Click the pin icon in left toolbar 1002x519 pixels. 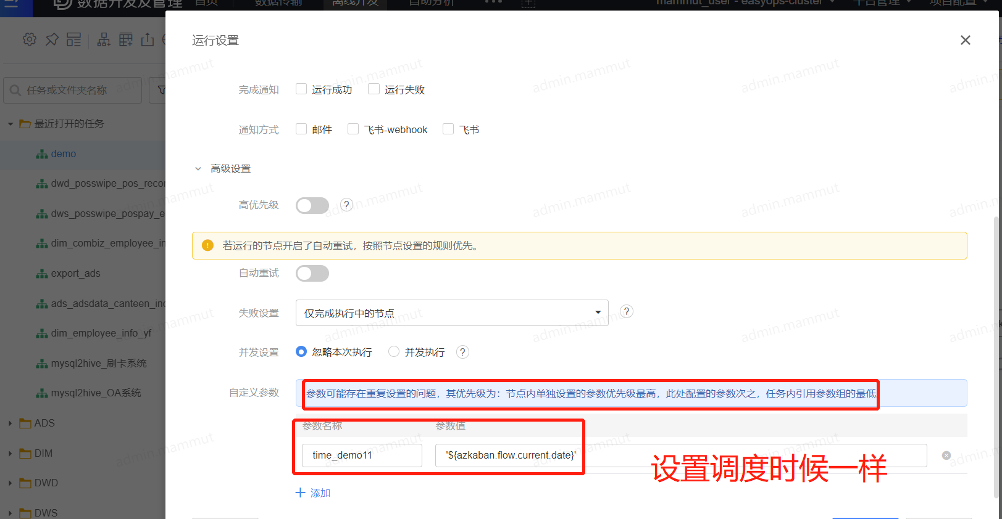pyautogui.click(x=52, y=39)
